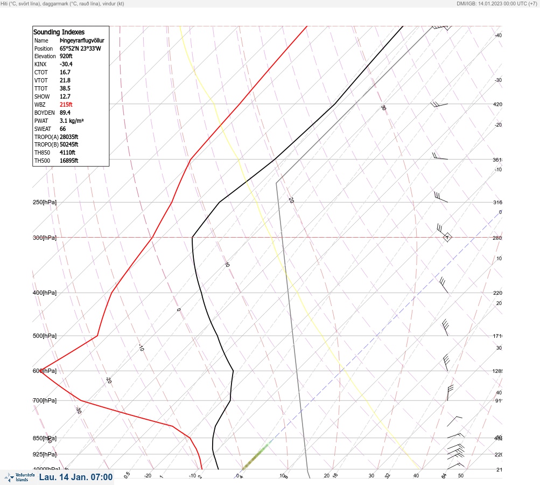Viewport: 540px width, 485px height.
Task: Click the TROPO(A) value 28035ft
Action: coord(69,137)
